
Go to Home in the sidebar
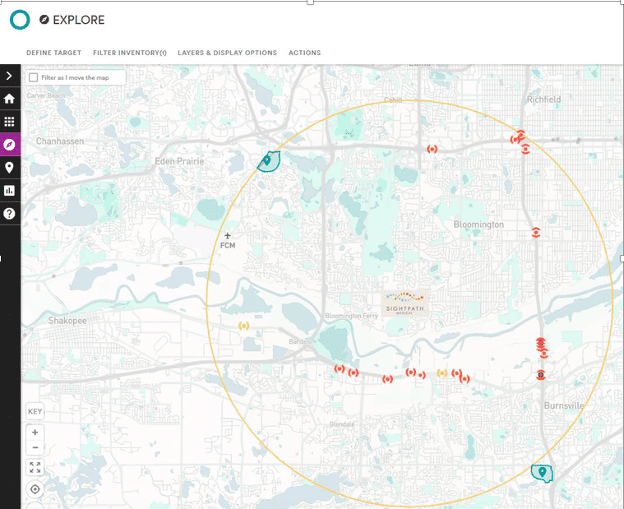[x=10, y=99]
